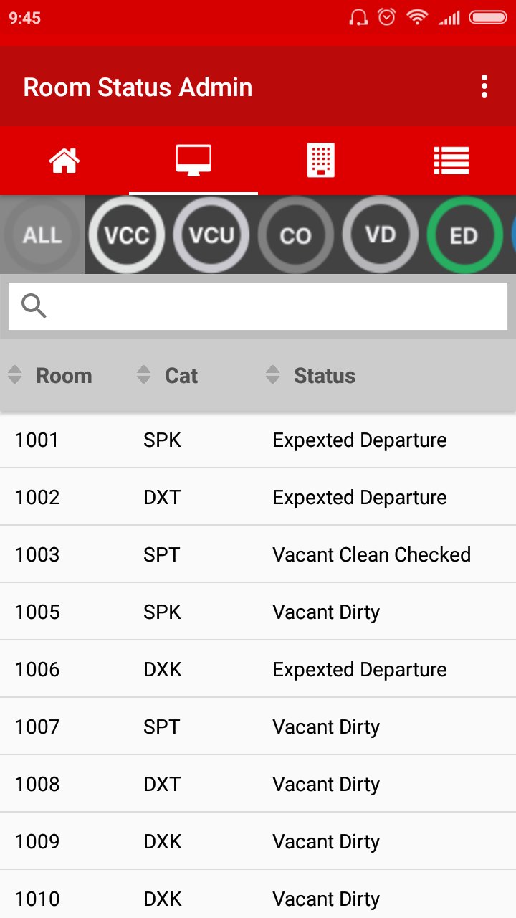Sort by Room column arrows

[x=15, y=374]
